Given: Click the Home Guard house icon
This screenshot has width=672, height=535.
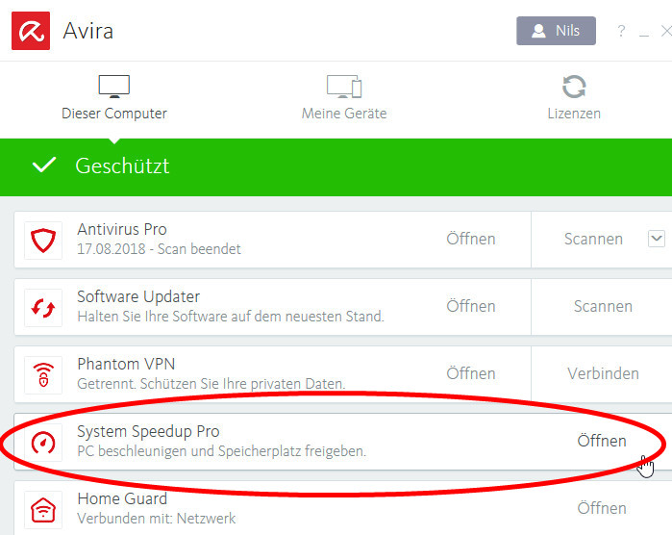Looking at the screenshot, I should pyautogui.click(x=44, y=508).
